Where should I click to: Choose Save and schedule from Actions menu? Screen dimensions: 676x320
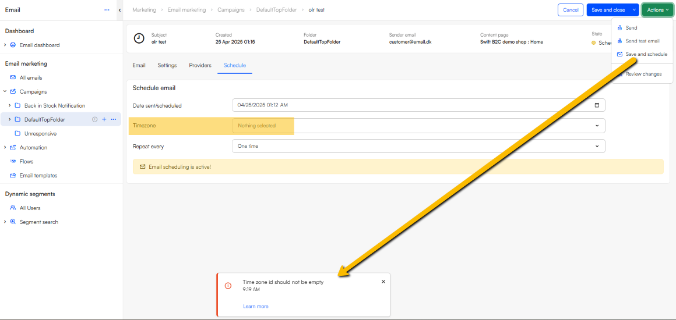pos(646,54)
